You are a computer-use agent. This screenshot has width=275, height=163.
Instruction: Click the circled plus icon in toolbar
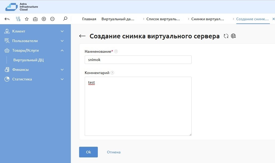pos(44,19)
